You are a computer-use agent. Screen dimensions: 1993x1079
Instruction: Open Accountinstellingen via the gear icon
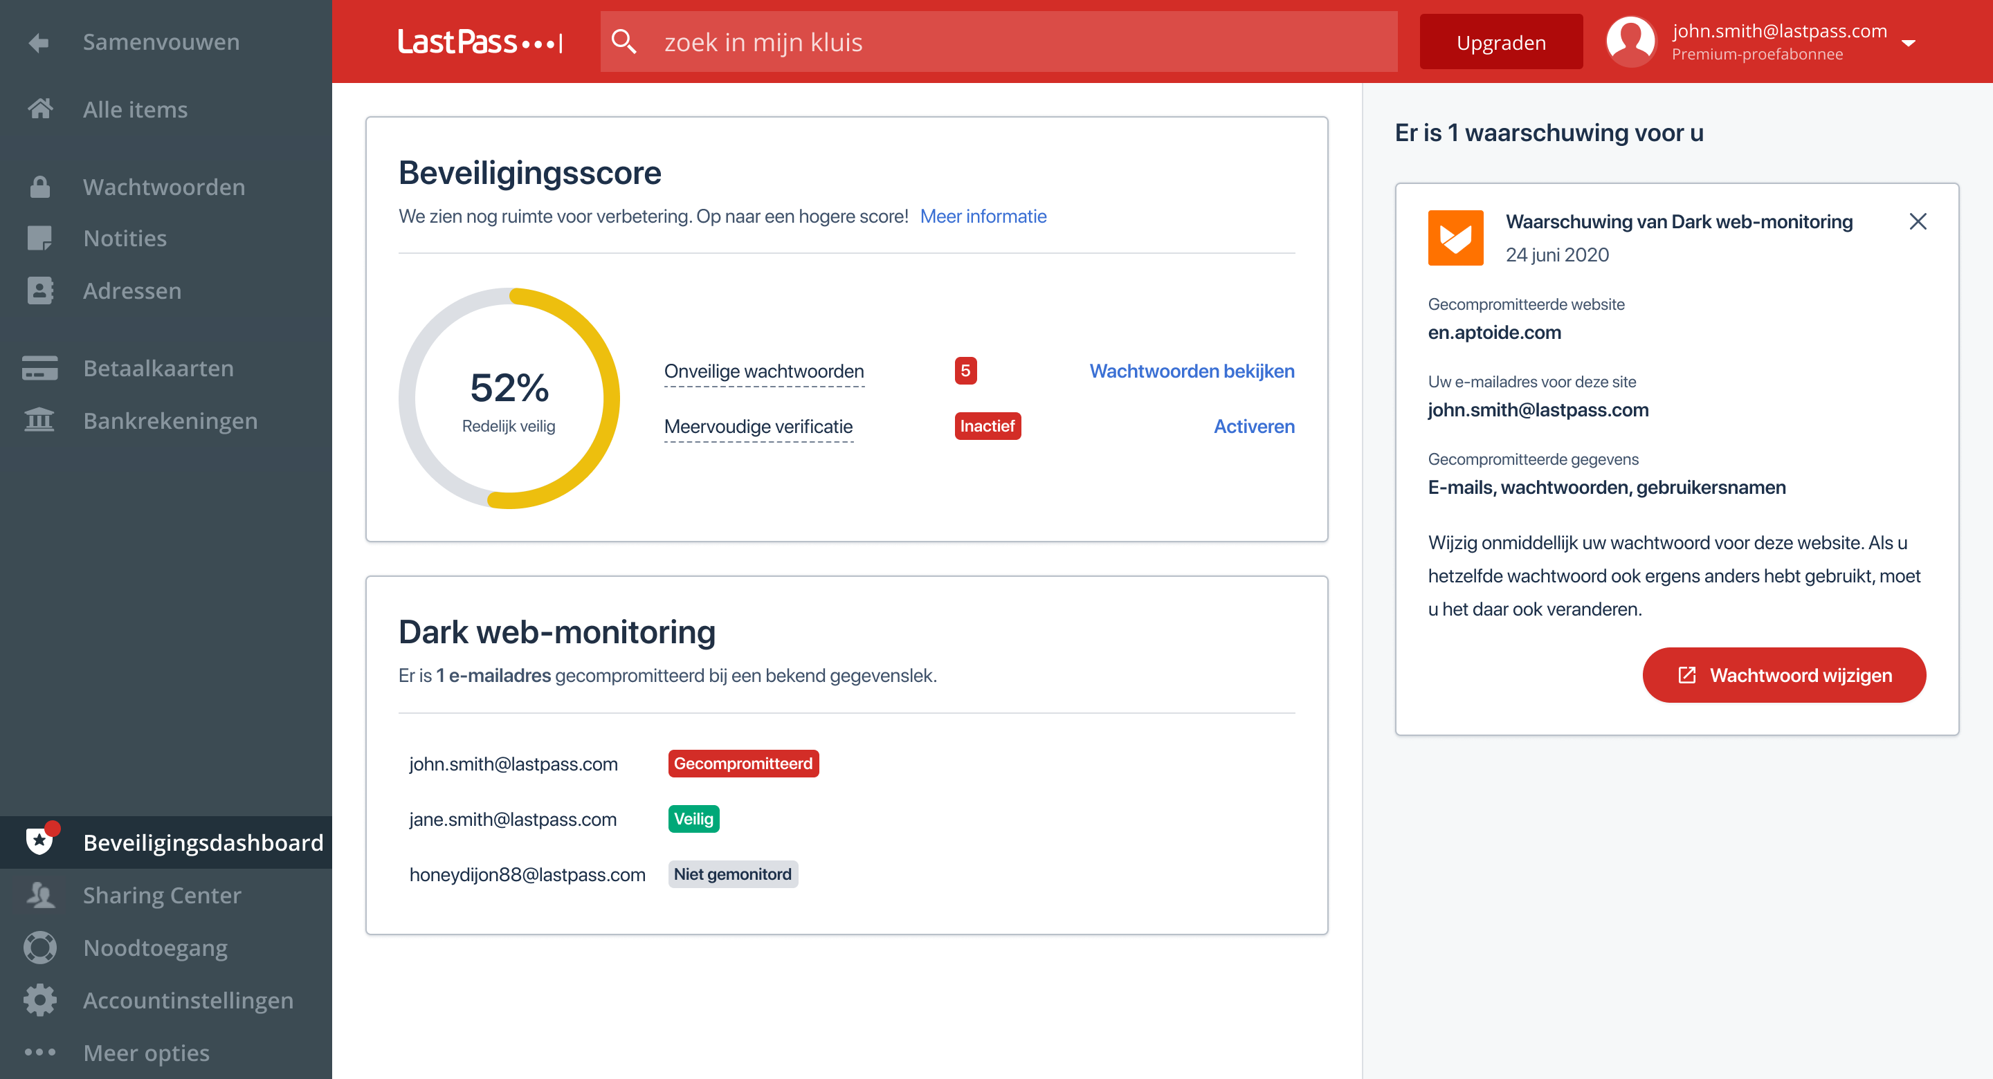(39, 999)
